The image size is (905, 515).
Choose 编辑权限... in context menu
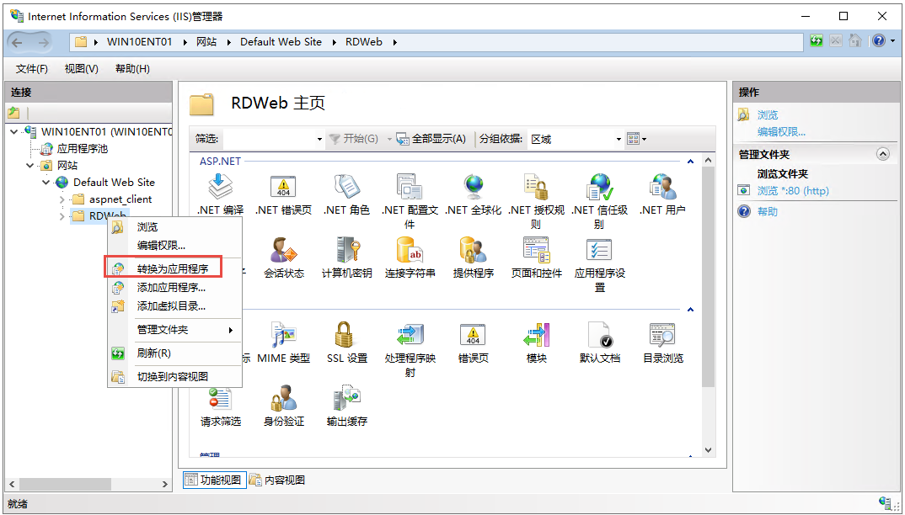(174, 246)
